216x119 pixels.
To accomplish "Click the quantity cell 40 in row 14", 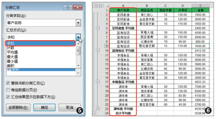I will click(166, 69).
